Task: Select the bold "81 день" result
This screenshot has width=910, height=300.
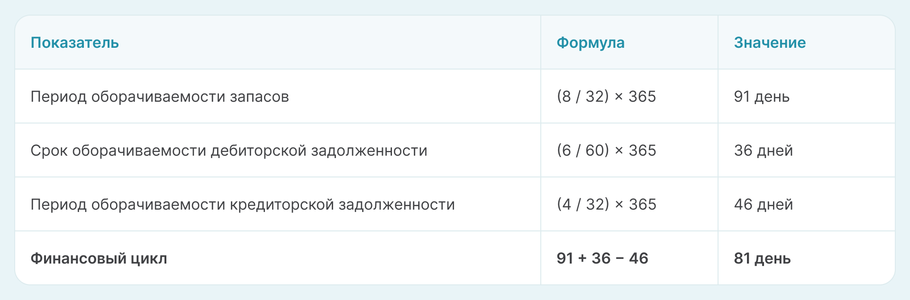Action: tap(762, 258)
